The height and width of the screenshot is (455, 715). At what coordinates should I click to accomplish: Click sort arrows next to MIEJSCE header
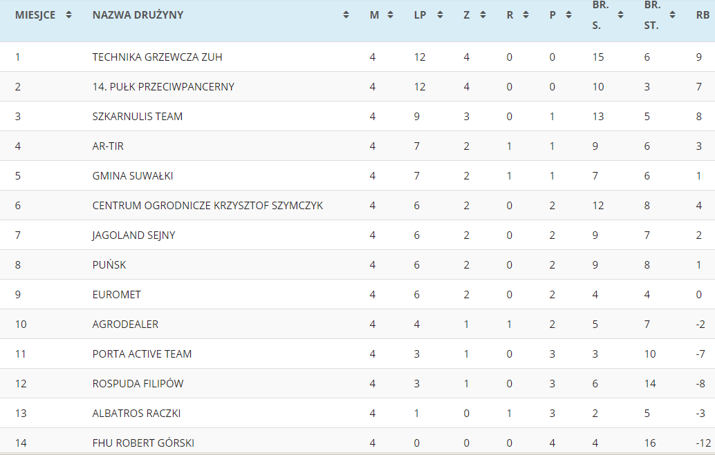click(x=68, y=15)
